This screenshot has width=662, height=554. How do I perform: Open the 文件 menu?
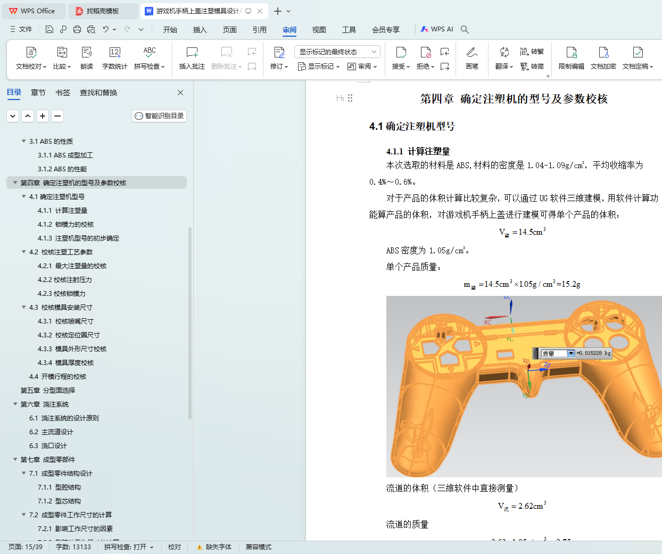21,29
